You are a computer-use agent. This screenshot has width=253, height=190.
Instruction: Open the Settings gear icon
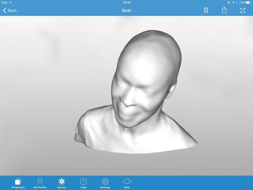coord(105,181)
